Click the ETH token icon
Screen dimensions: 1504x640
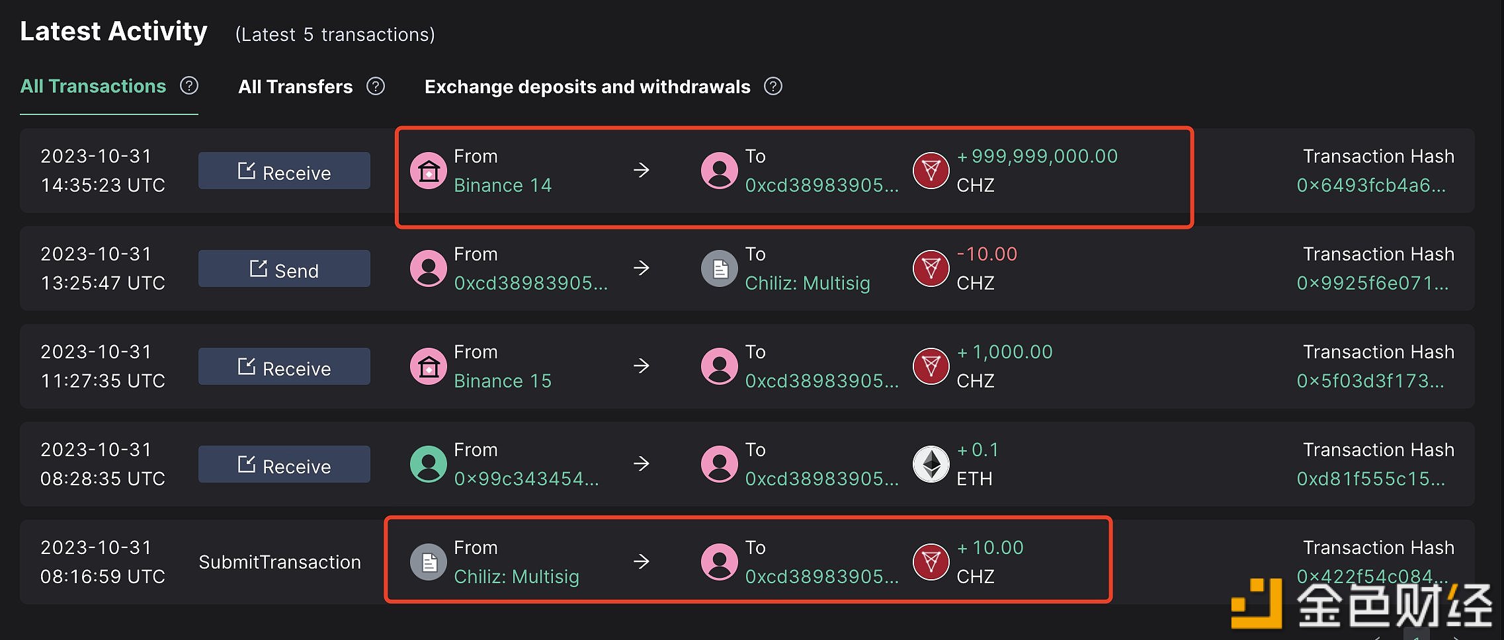click(x=931, y=464)
